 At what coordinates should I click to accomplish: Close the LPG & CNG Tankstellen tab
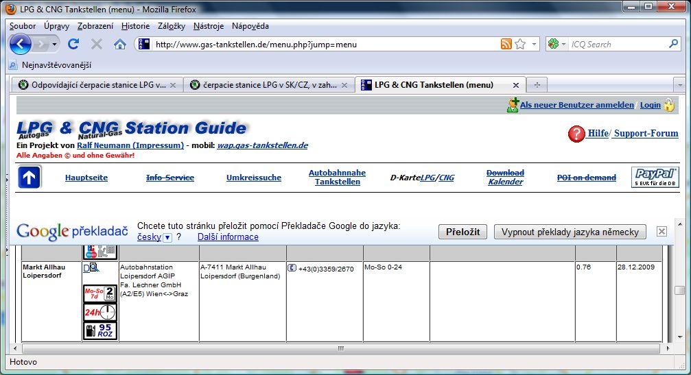tap(515, 85)
